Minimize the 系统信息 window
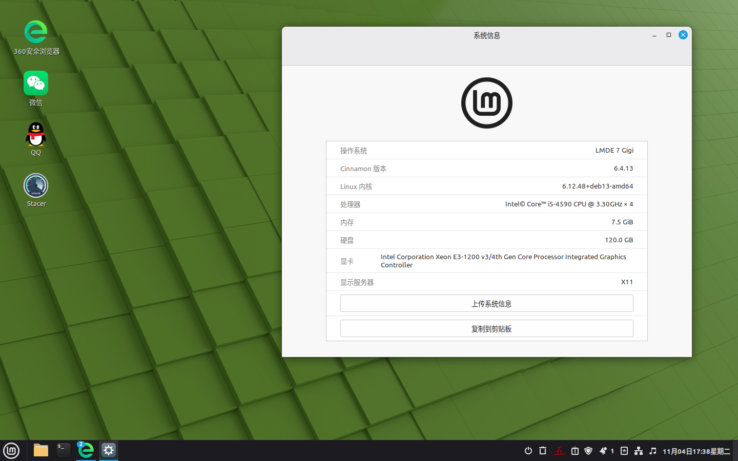738x461 pixels. (x=654, y=35)
